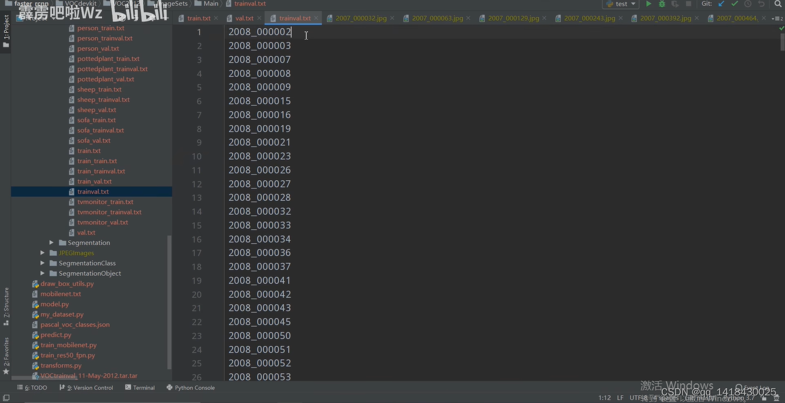This screenshot has height=403, width=785.
Task: Open the Python Console tool window
Action: pos(190,388)
